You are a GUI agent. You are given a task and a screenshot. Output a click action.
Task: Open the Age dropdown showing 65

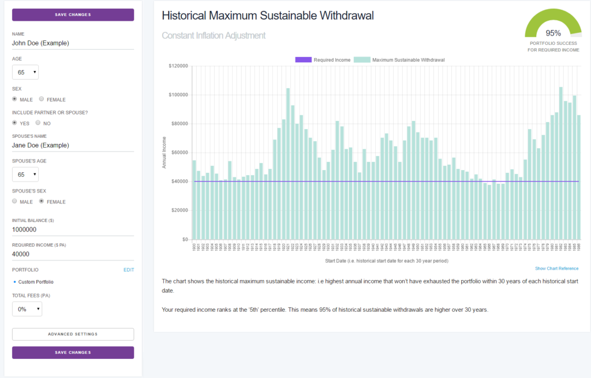(x=25, y=72)
